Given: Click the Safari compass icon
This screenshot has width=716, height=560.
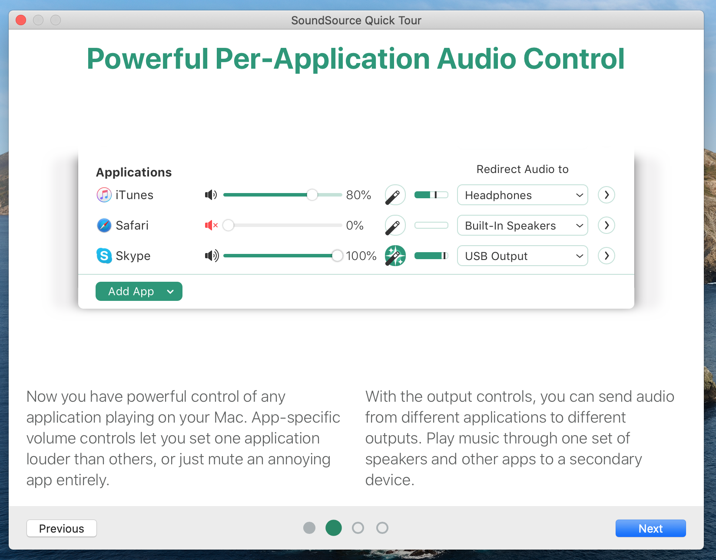Looking at the screenshot, I should point(104,225).
